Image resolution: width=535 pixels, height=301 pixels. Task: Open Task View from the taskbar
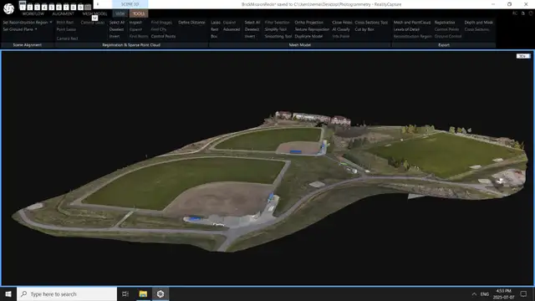[x=125, y=293]
